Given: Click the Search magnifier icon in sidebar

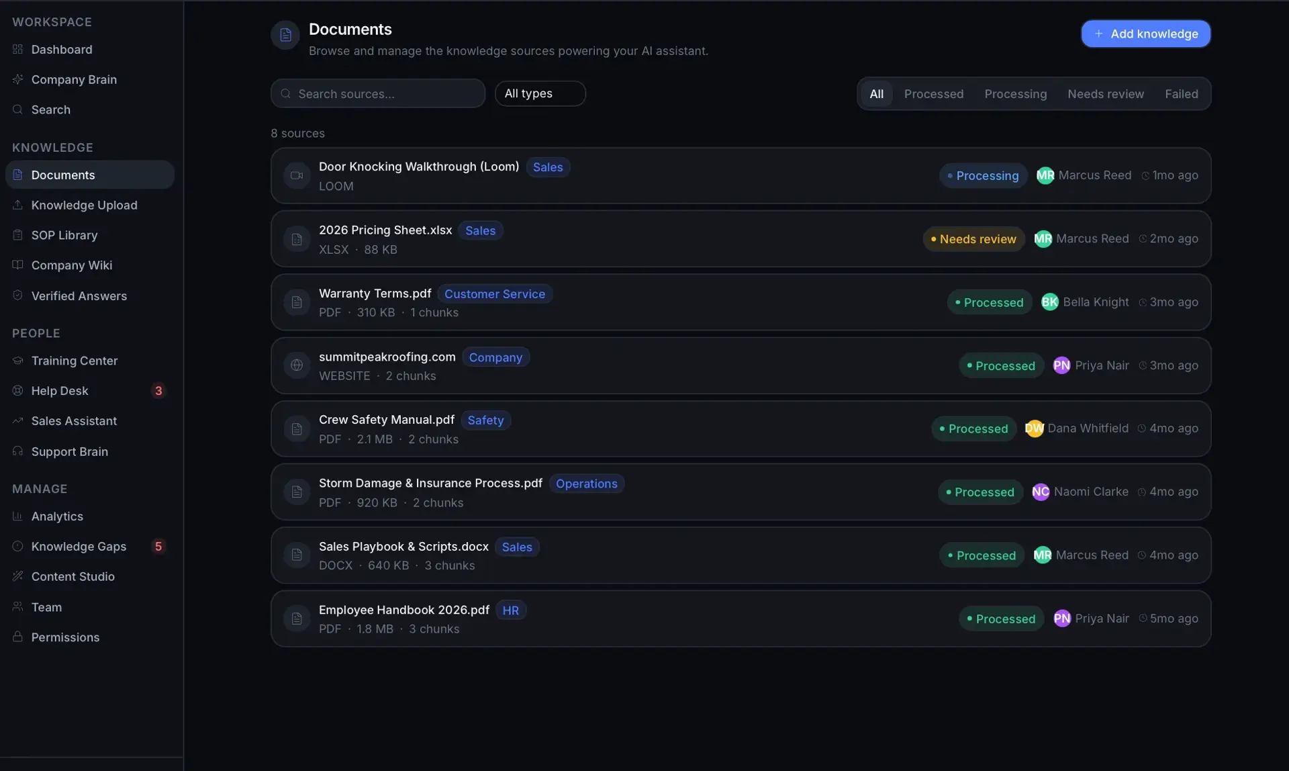Looking at the screenshot, I should (17, 109).
